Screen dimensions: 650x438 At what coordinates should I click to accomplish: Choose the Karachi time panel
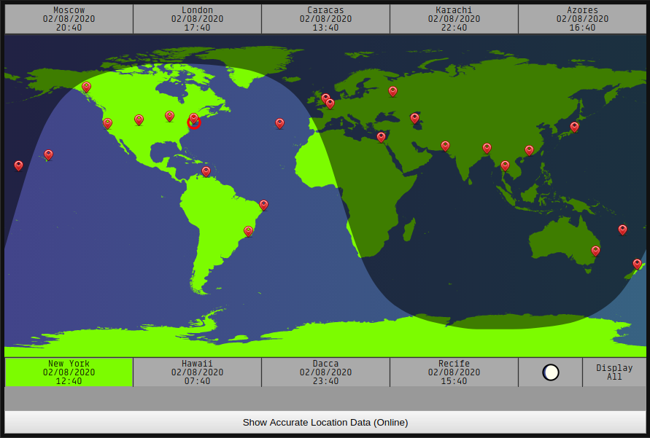[454, 19]
